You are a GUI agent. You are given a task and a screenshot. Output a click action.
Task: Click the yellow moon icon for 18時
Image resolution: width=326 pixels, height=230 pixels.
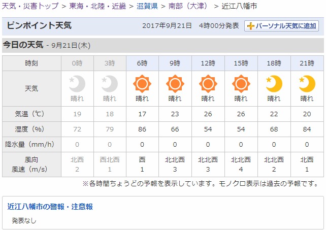click(x=274, y=84)
